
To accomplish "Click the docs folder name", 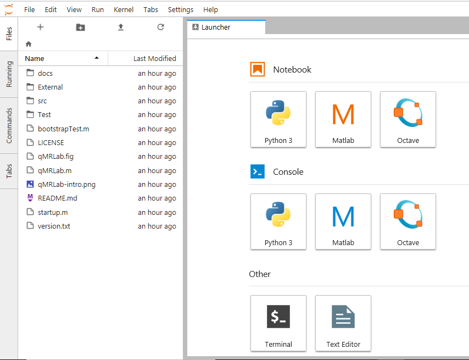I will point(45,73).
